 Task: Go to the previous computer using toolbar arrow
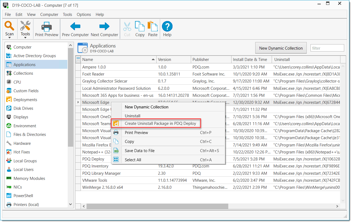pyautogui.click(x=75, y=27)
